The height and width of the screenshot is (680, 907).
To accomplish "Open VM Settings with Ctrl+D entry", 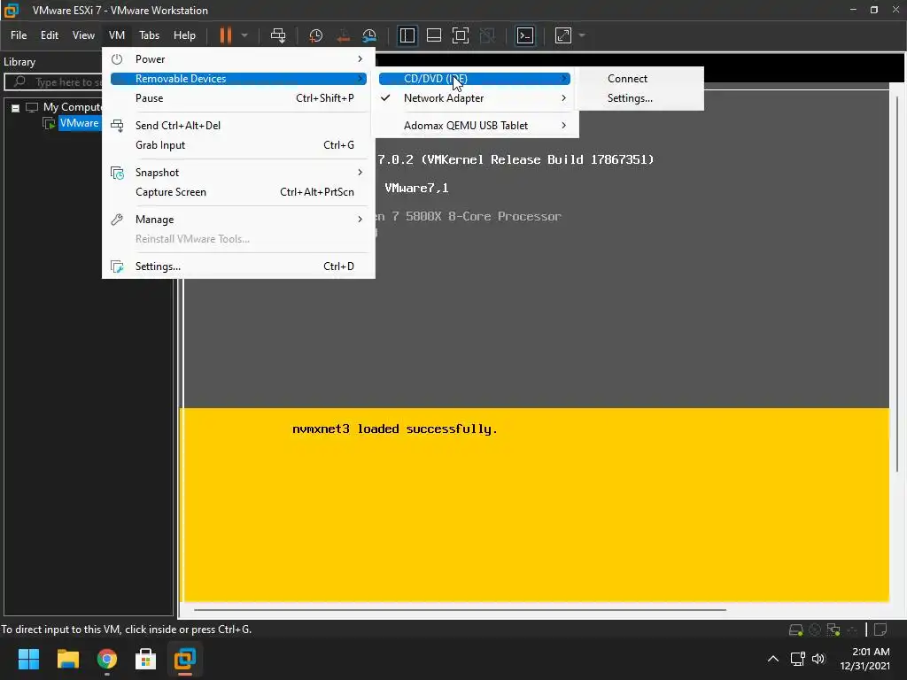I will point(238,266).
